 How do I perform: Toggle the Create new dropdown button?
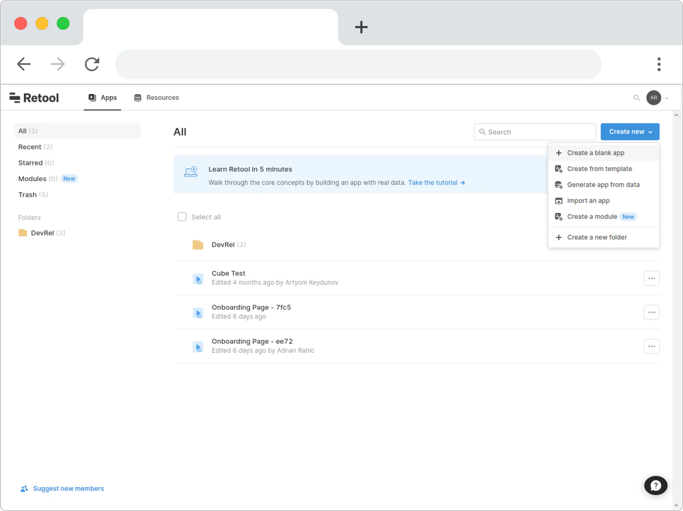[630, 132]
